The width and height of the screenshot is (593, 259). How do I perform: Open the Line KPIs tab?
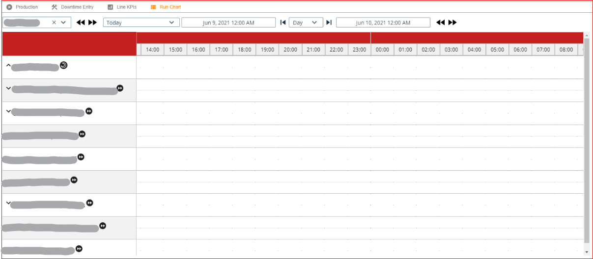coord(122,7)
